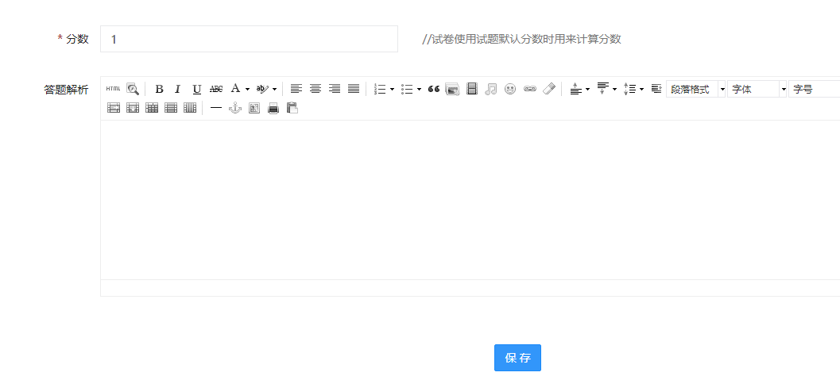
Task: Toggle underline formatting
Action: (197, 90)
